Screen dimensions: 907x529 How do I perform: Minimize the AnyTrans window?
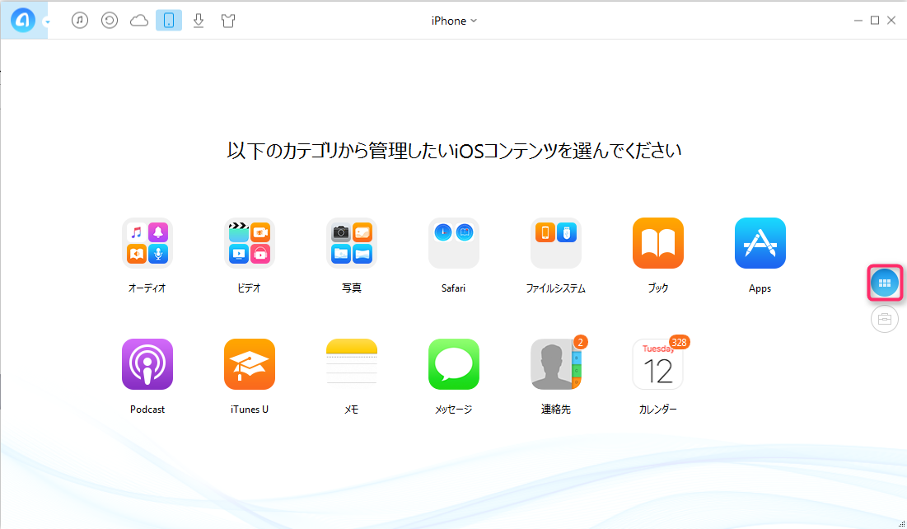point(858,21)
